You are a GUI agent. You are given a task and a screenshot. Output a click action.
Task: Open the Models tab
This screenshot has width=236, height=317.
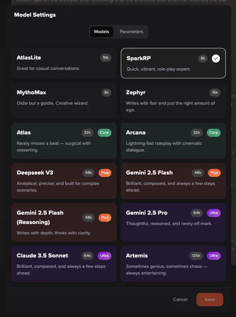tap(101, 32)
